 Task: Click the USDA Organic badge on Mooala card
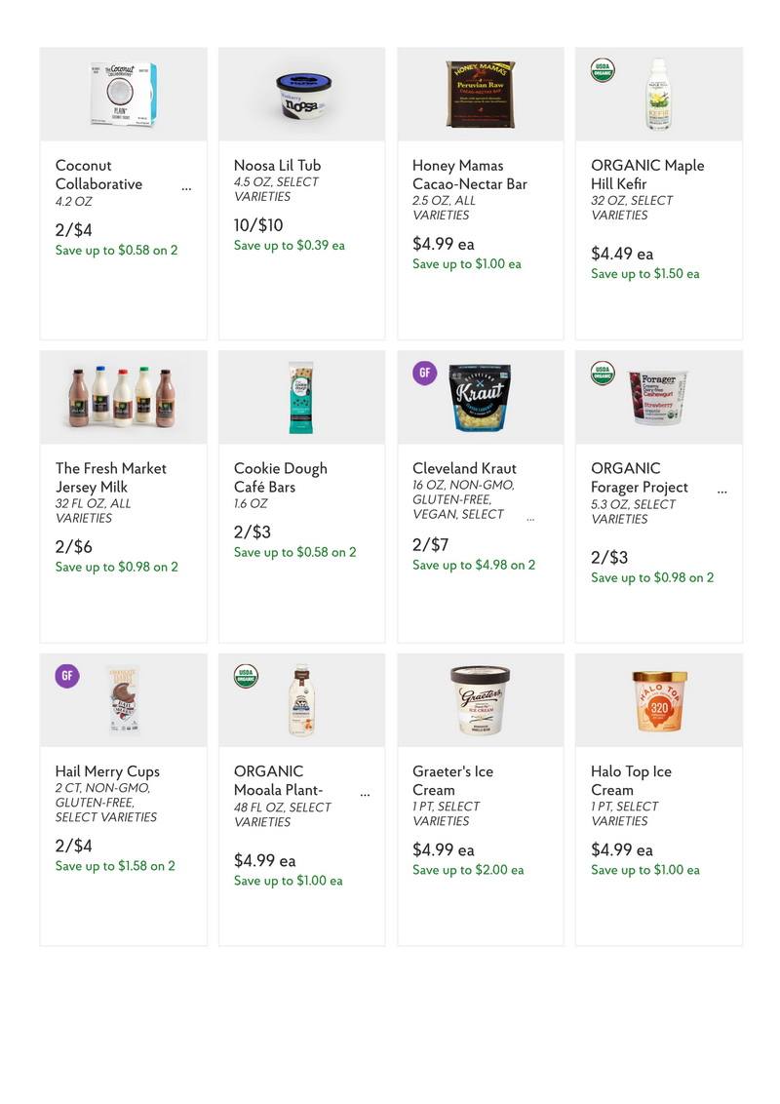246,676
